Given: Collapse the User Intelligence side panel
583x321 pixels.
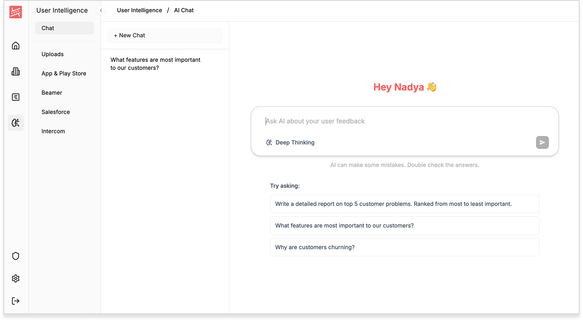Looking at the screenshot, I should coord(101,11).
